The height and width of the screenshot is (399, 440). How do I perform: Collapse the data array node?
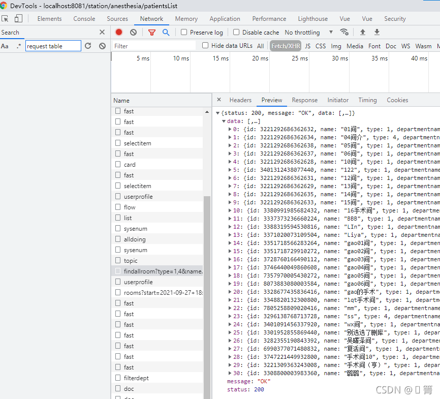tap(224, 121)
